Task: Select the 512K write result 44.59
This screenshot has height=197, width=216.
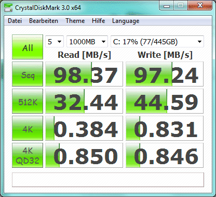Action: [165, 101]
